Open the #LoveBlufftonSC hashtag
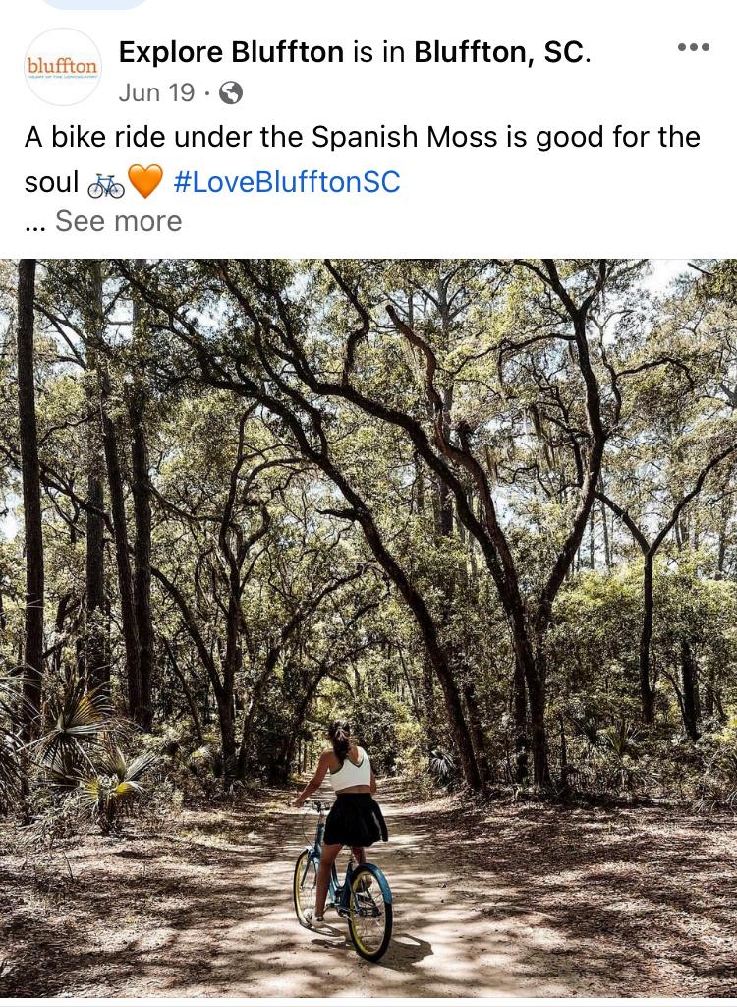Screen dimensions: 737x1007 click(x=286, y=182)
